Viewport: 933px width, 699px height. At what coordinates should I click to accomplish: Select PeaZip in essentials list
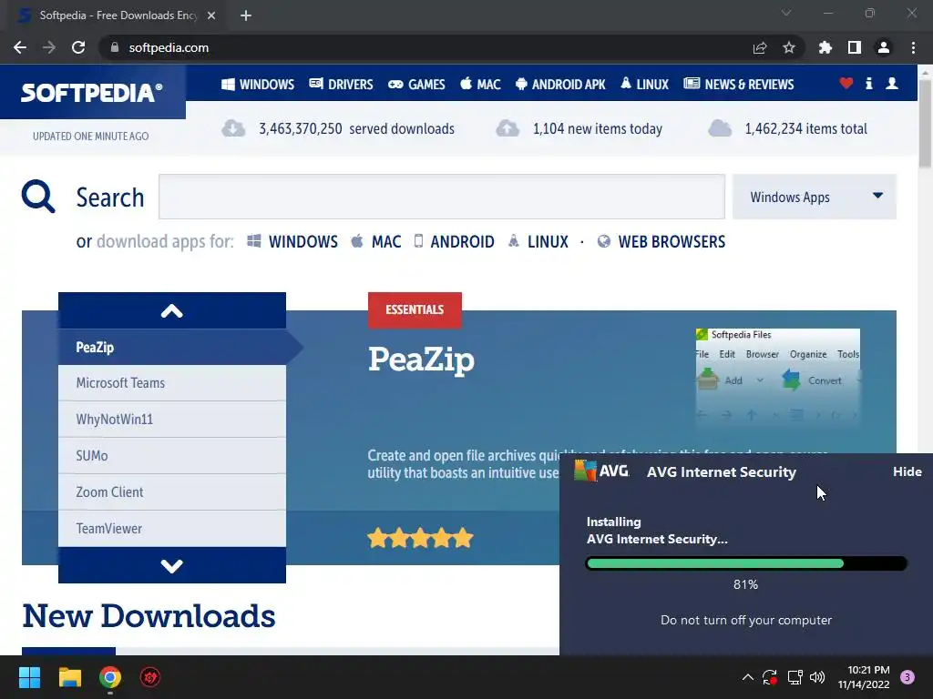tap(172, 347)
